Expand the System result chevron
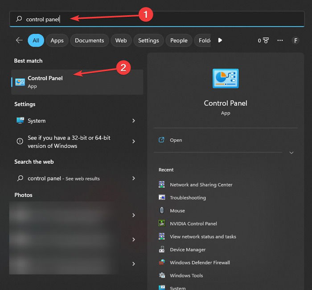 (x=134, y=121)
